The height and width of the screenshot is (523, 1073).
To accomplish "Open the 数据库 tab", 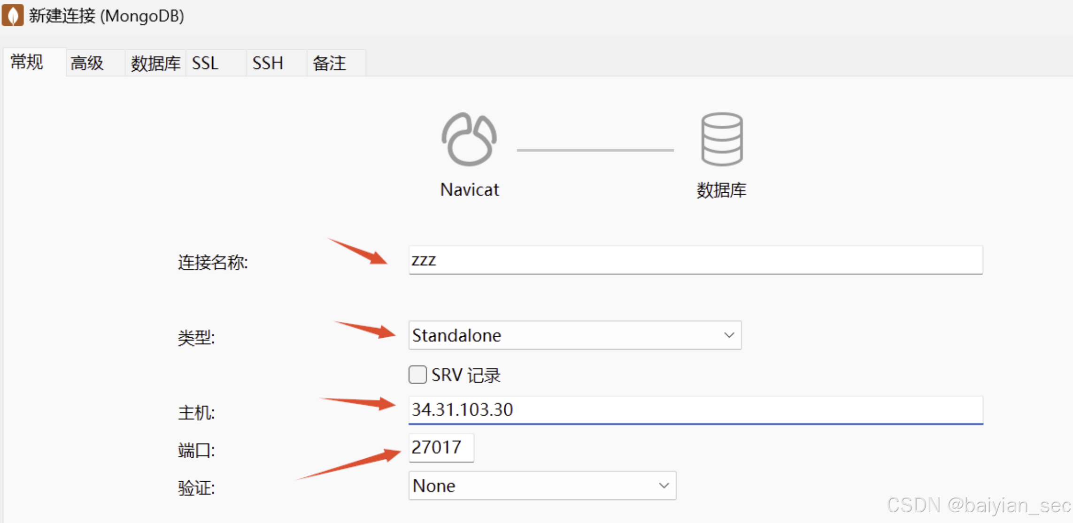I will 155,63.
